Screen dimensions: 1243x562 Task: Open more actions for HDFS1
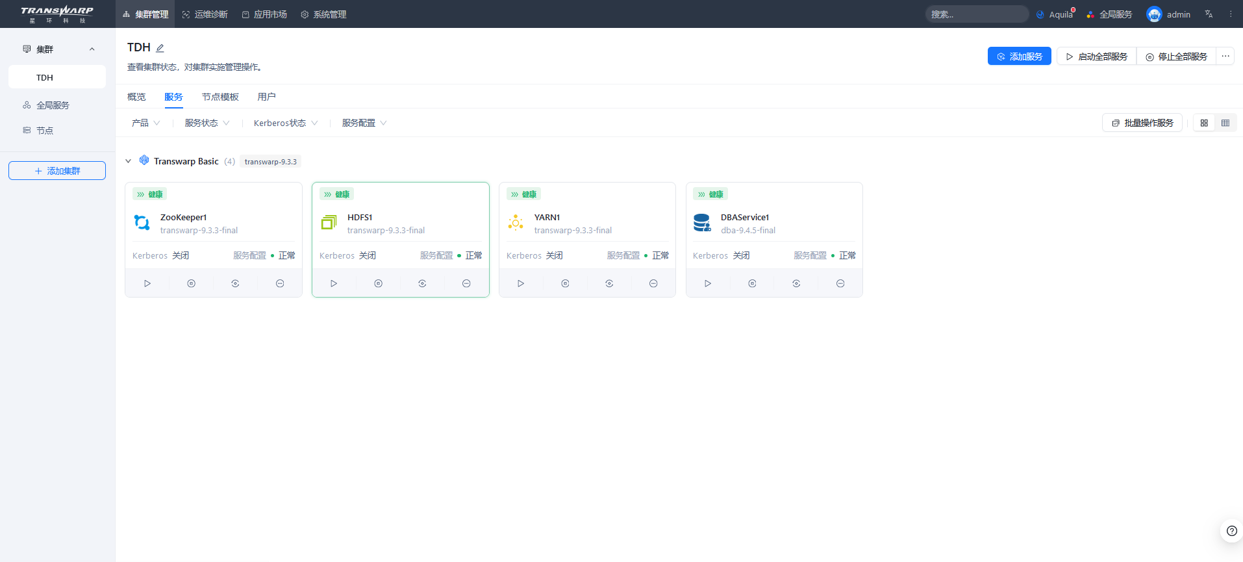point(466,283)
